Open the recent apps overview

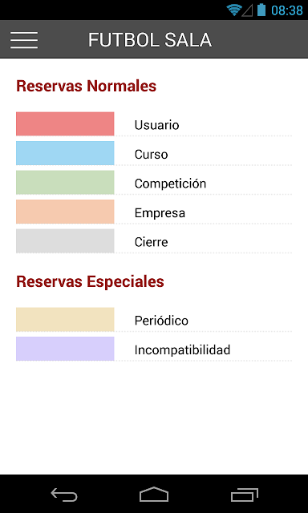click(x=244, y=495)
